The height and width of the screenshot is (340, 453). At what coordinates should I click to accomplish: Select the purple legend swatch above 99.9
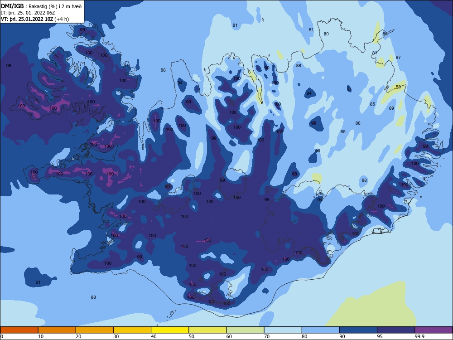[x=434, y=330]
